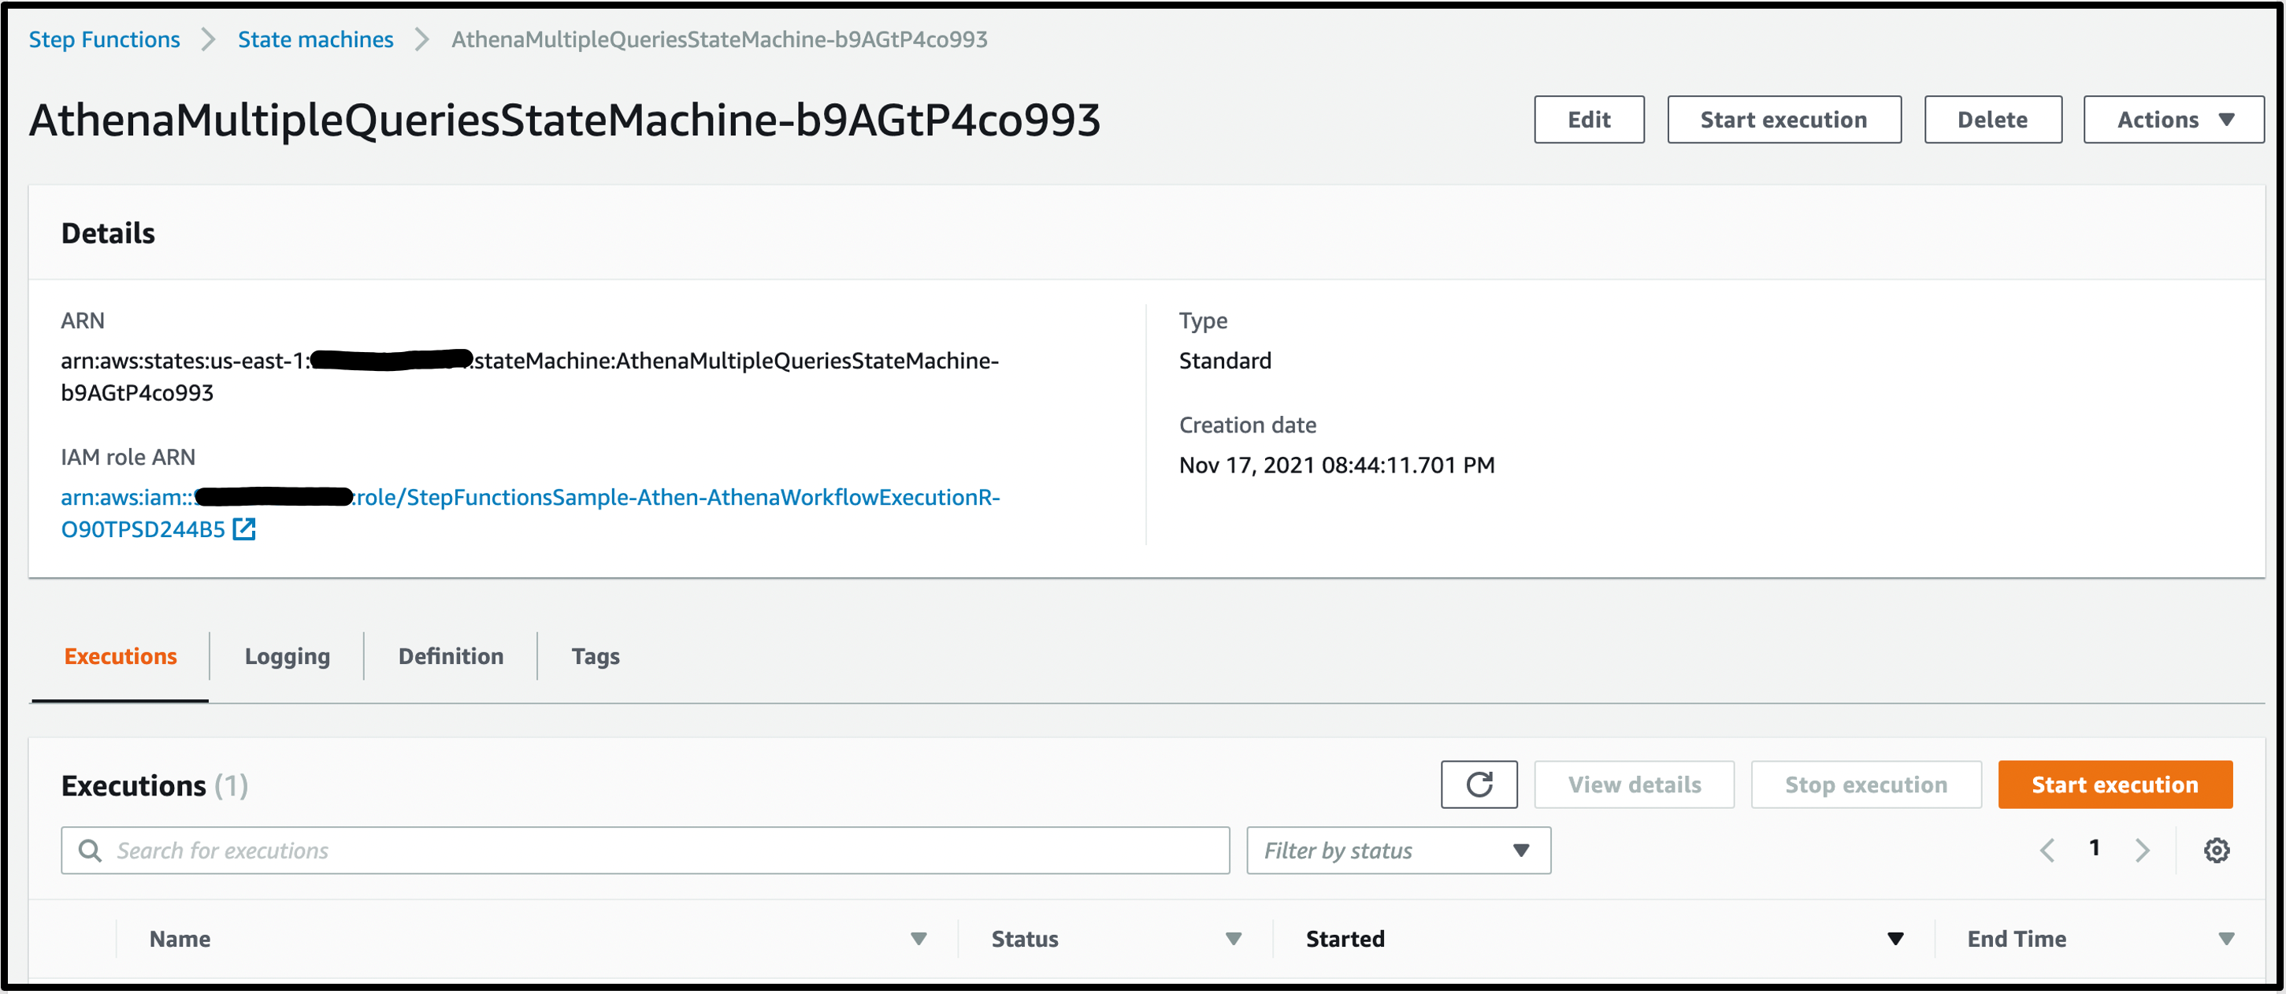This screenshot has width=2286, height=994.
Task: Switch to the Logging tab
Action: 287,657
